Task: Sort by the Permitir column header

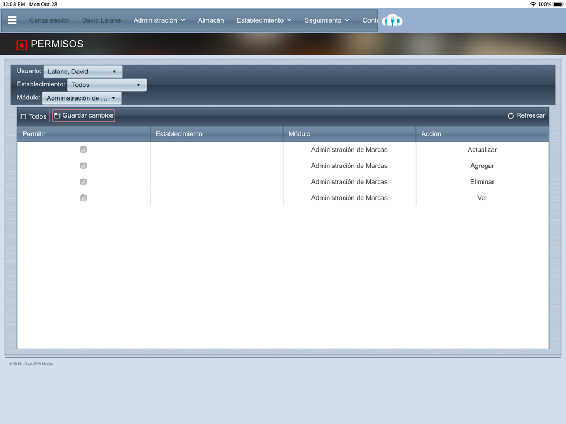Action: tap(83, 134)
